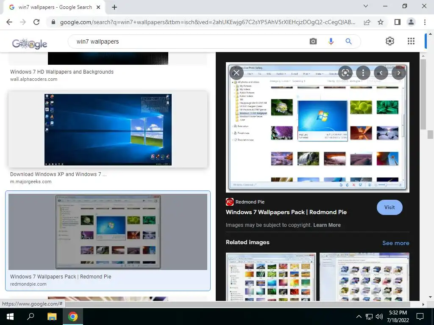This screenshot has width=434, height=325.
Task: Click the Chrome taskbar icon
Action: pos(73,317)
